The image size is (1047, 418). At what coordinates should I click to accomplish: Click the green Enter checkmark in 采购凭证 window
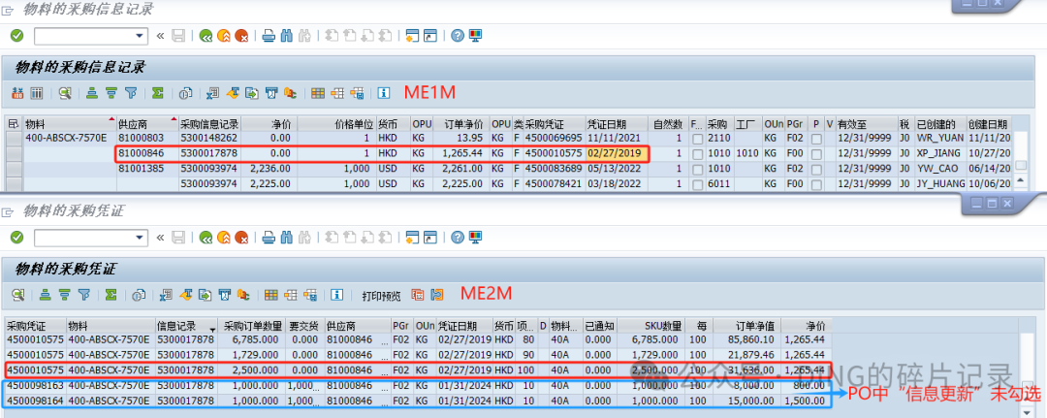point(17,237)
